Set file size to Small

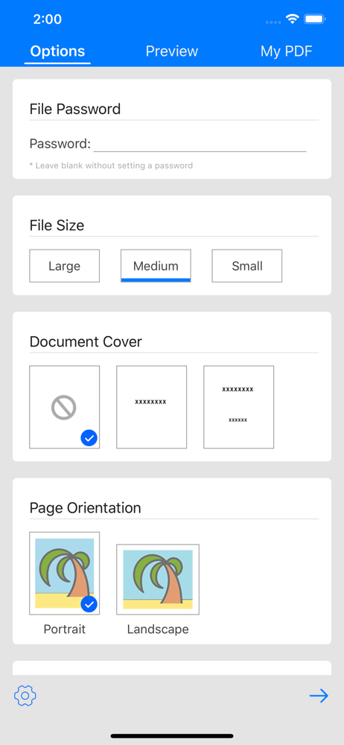(246, 266)
